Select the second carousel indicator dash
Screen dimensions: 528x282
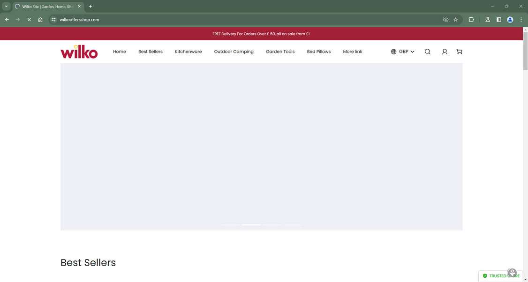tap(251, 225)
